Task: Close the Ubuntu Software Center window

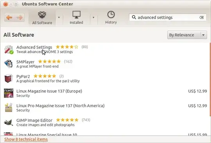Action: tap(5, 4)
